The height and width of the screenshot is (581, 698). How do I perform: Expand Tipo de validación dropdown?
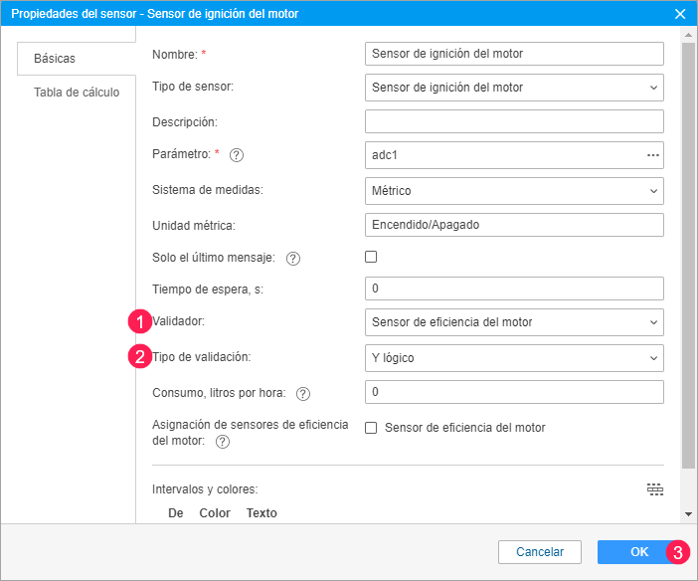(x=514, y=357)
